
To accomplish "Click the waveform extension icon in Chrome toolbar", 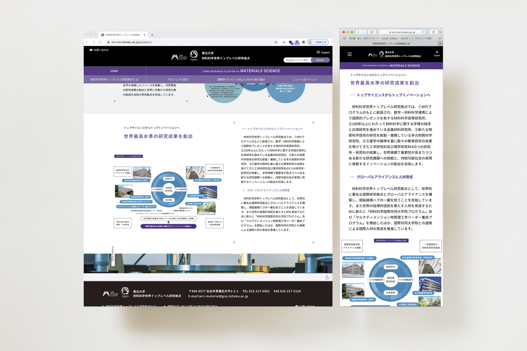I will click(284, 42).
